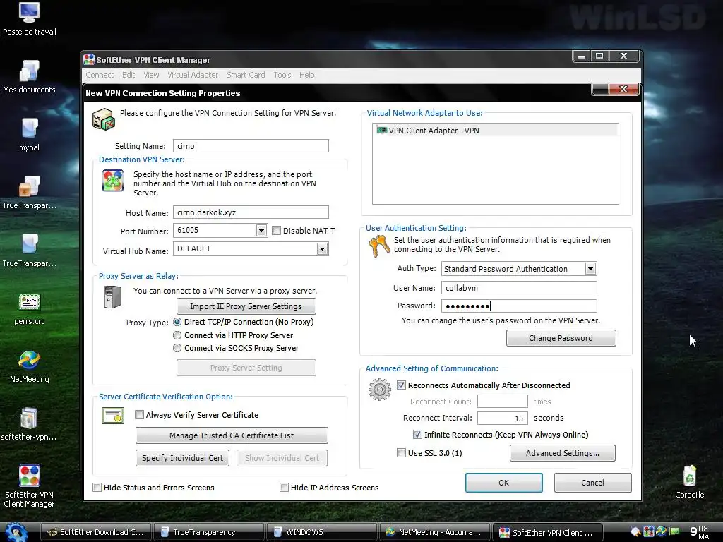Open the Help menu
The image size is (723, 542).
point(306,75)
